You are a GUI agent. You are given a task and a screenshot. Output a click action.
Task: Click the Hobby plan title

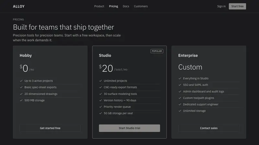(26, 55)
